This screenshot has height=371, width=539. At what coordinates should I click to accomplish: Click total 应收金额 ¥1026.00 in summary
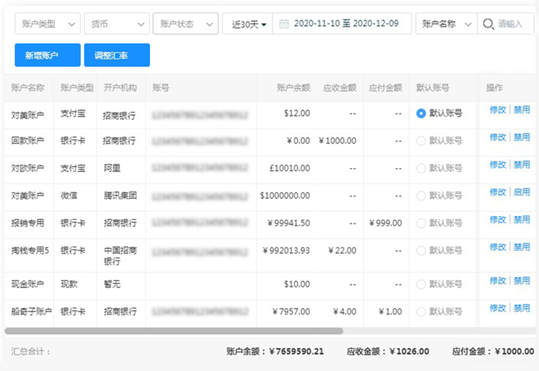click(x=388, y=351)
